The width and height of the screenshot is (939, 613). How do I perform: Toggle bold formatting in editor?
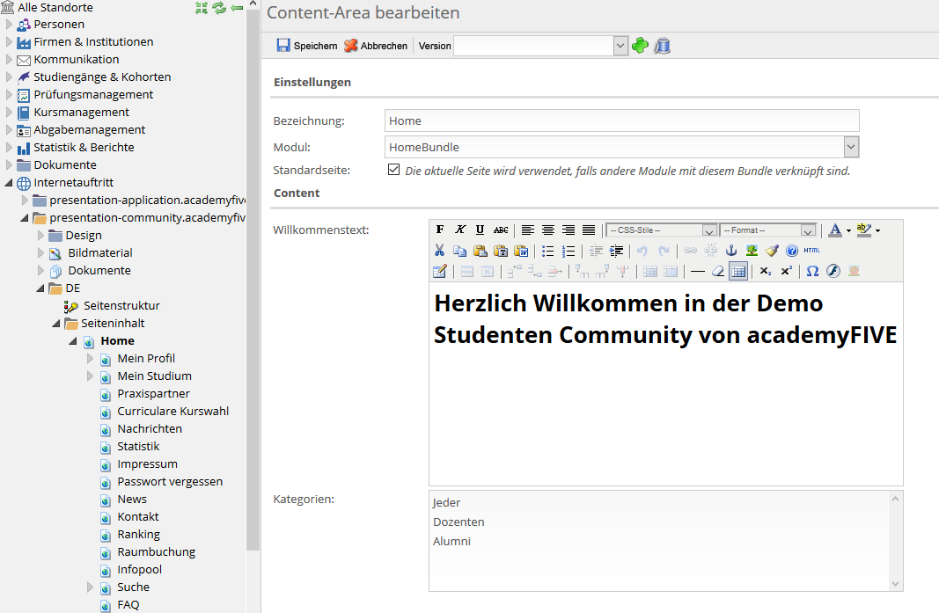click(440, 230)
